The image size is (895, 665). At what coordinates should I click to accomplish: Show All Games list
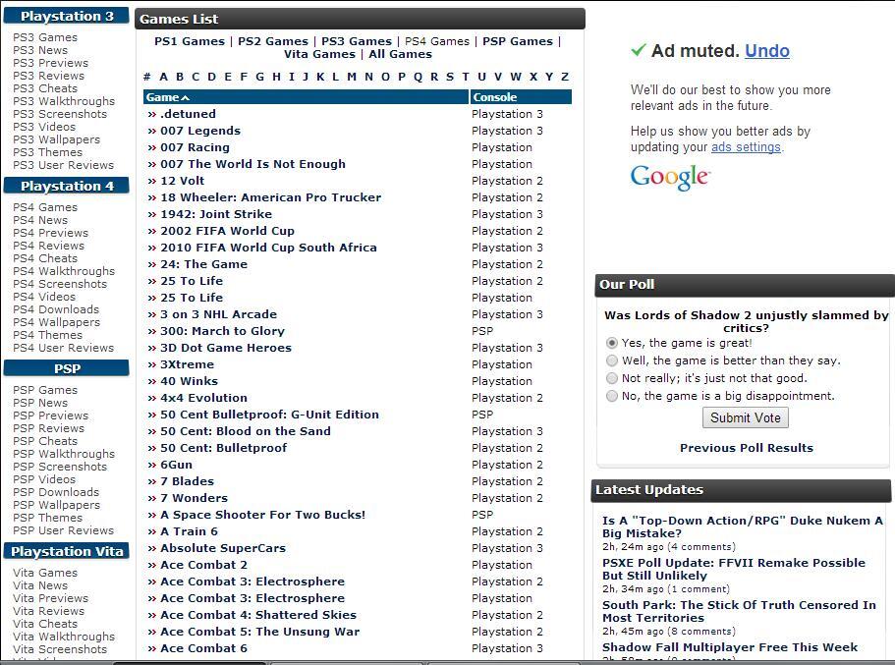tap(400, 54)
